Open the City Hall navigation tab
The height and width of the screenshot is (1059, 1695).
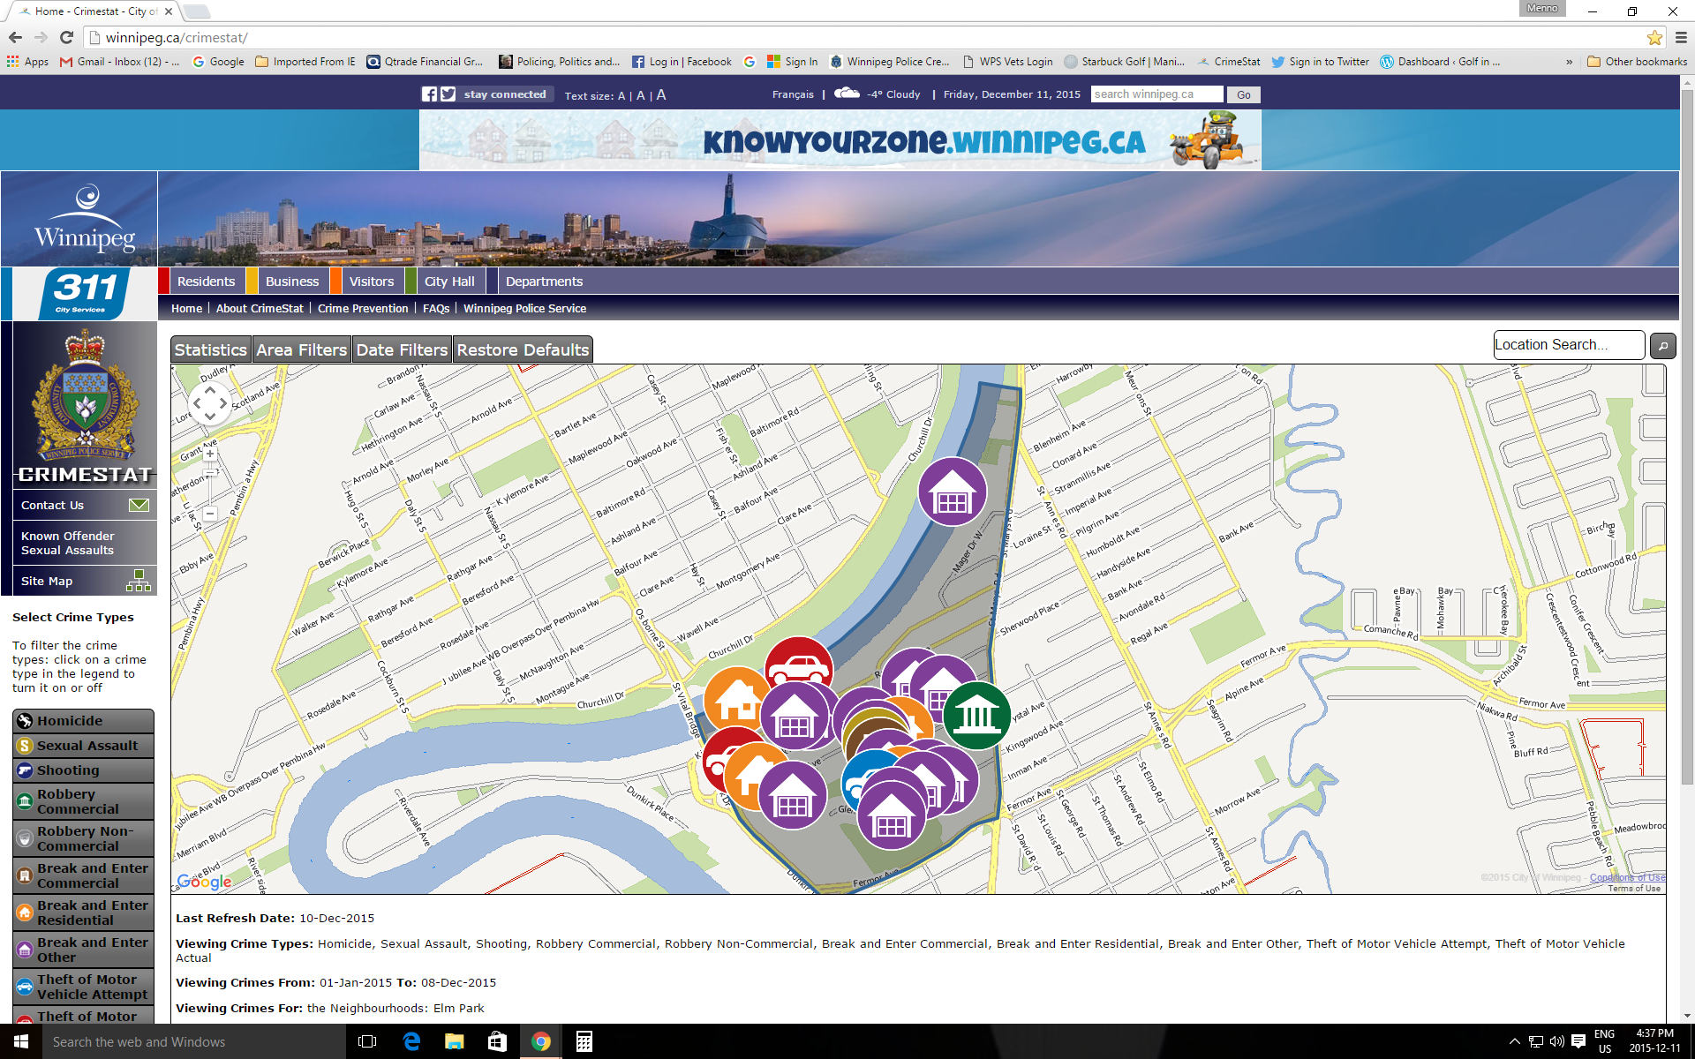click(449, 282)
